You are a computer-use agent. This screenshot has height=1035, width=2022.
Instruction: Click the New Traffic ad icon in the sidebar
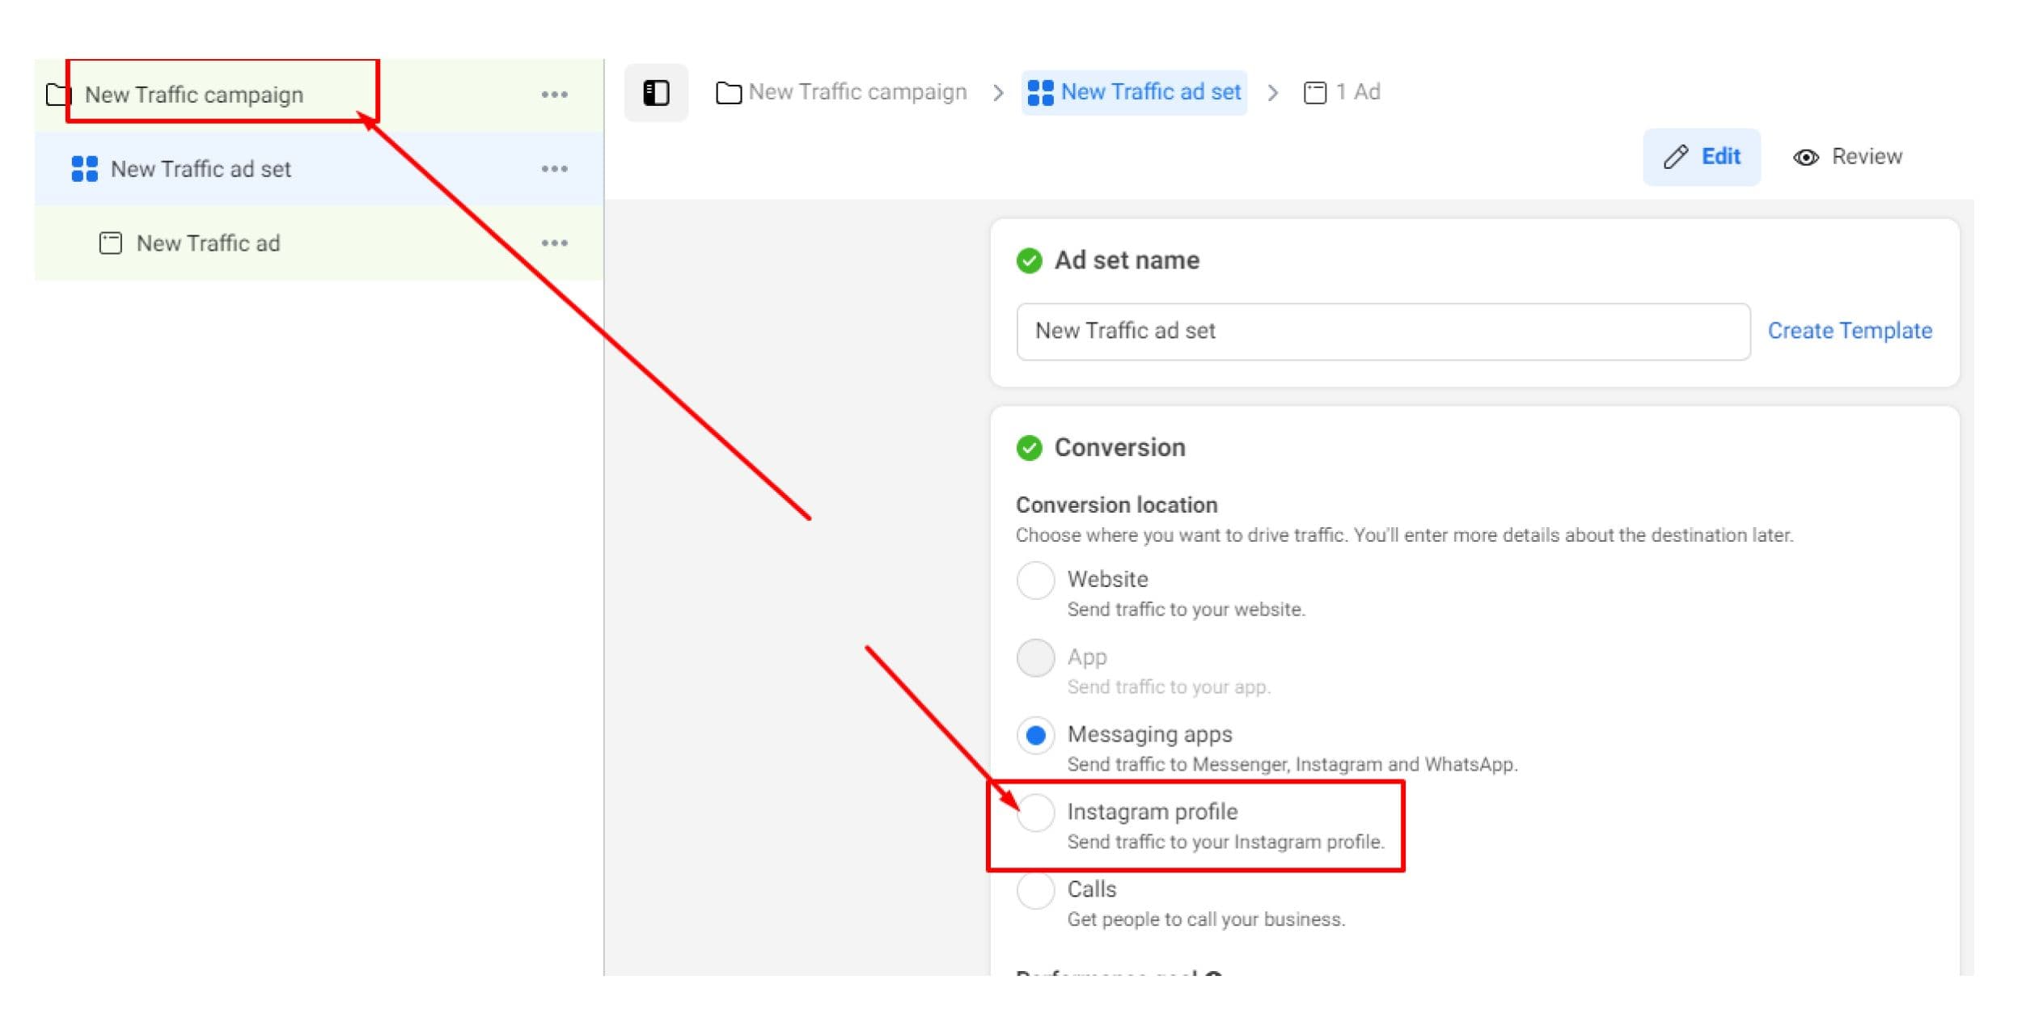tap(110, 243)
